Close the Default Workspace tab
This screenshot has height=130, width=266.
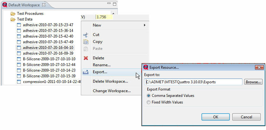click(44, 5)
